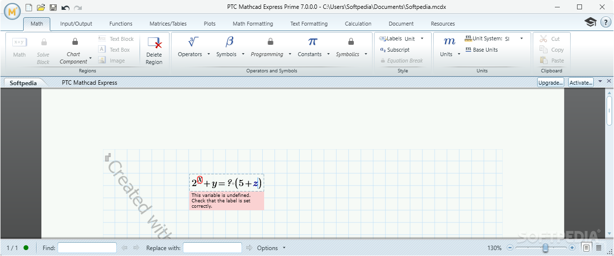Image resolution: width=614 pixels, height=256 pixels.
Task: Open Help with the question mark icon
Action: coord(606,22)
